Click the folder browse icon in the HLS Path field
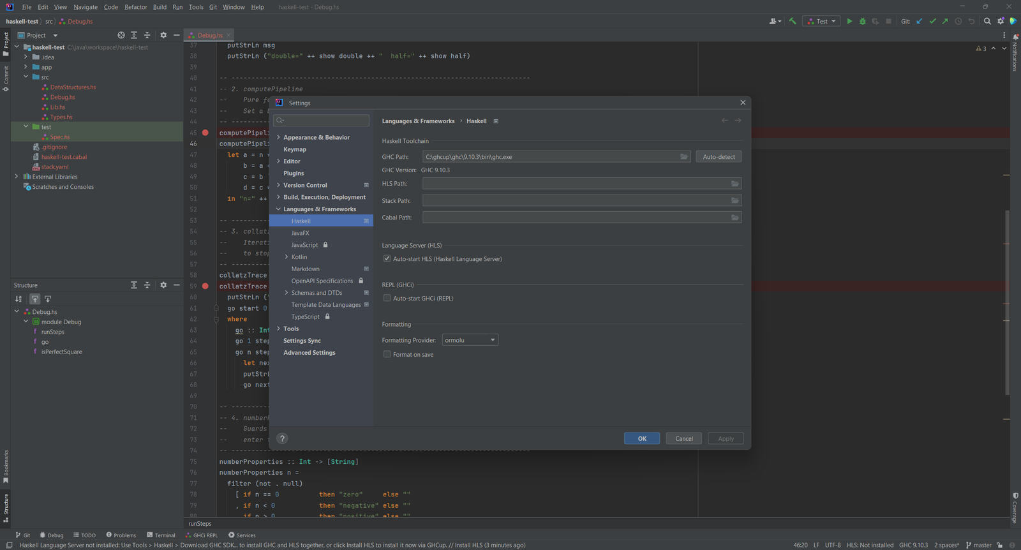 (735, 184)
